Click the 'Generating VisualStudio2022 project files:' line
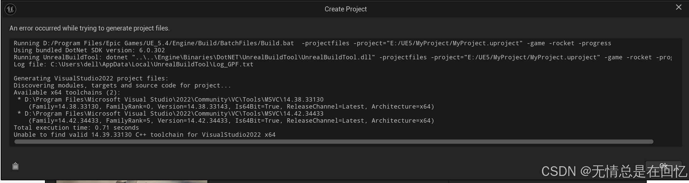Image resolution: width=689 pixels, height=183 pixels. pos(91,78)
